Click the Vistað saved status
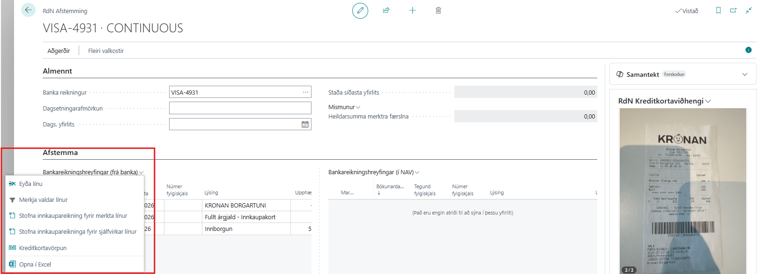 (687, 11)
